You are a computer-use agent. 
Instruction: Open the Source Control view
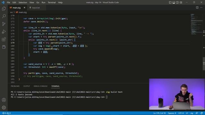[4, 24]
